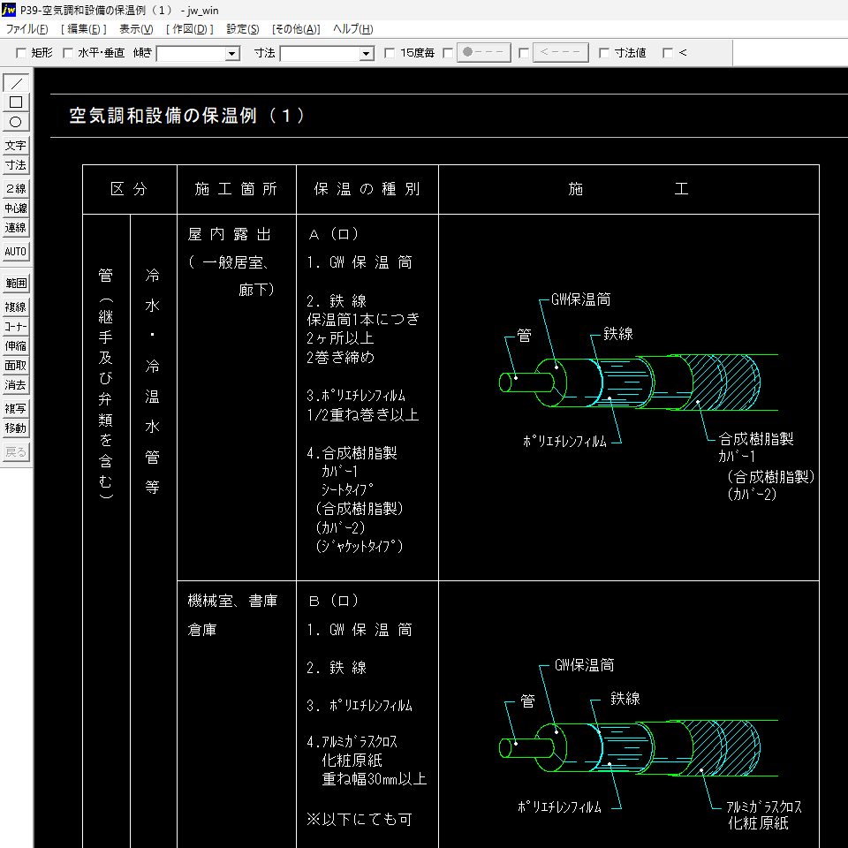Pick the 2線 double line tool
The image size is (848, 848).
16,189
